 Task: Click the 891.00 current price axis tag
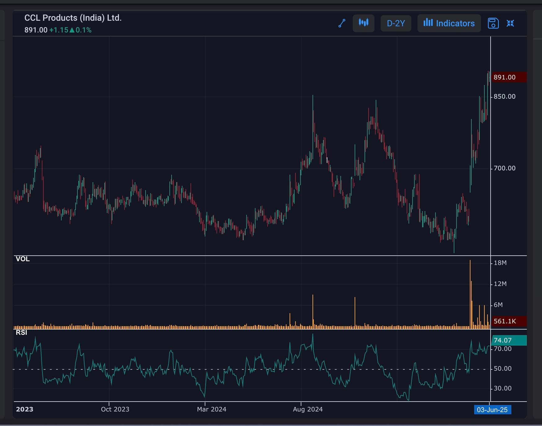509,77
